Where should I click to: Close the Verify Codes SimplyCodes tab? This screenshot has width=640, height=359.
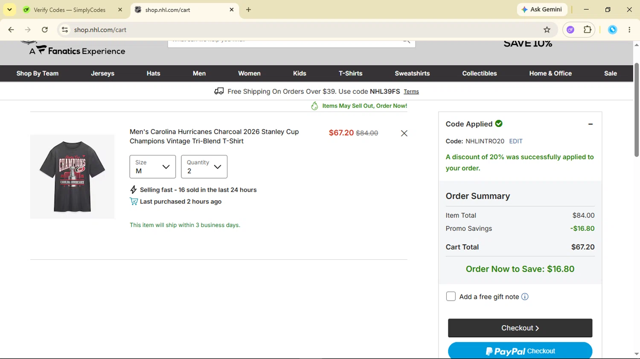click(120, 9)
